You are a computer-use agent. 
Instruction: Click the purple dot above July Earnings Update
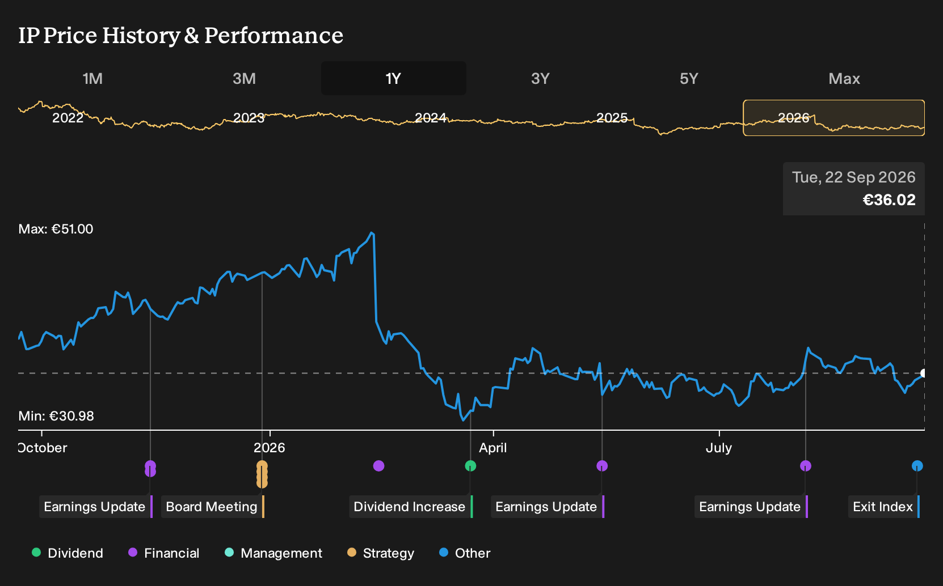tap(806, 466)
